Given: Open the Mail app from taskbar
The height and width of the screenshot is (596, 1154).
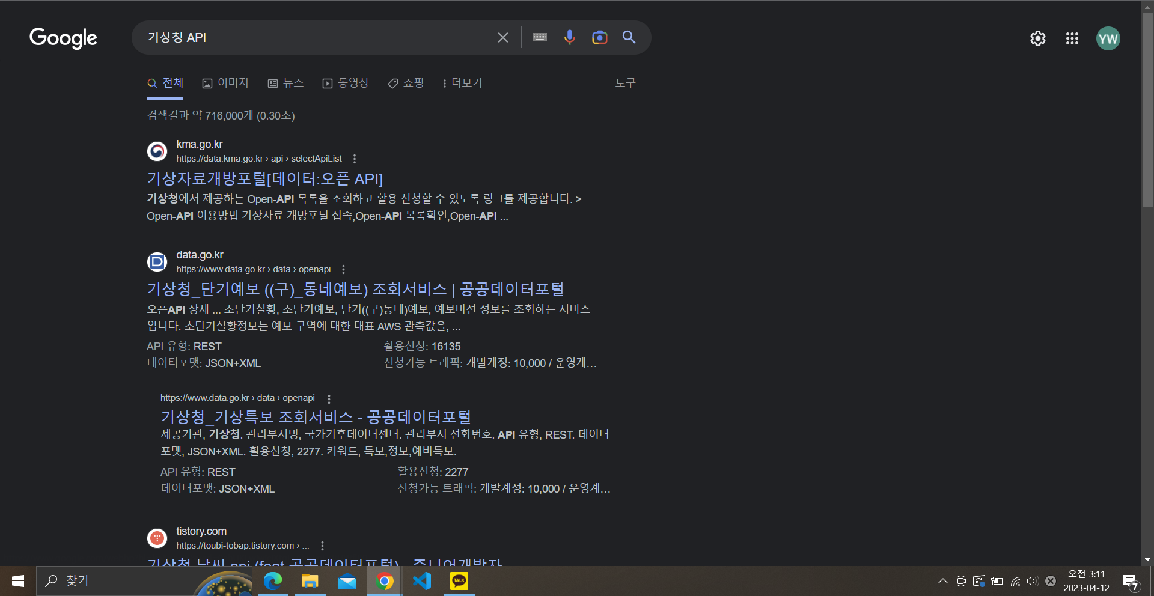Looking at the screenshot, I should click(x=347, y=581).
